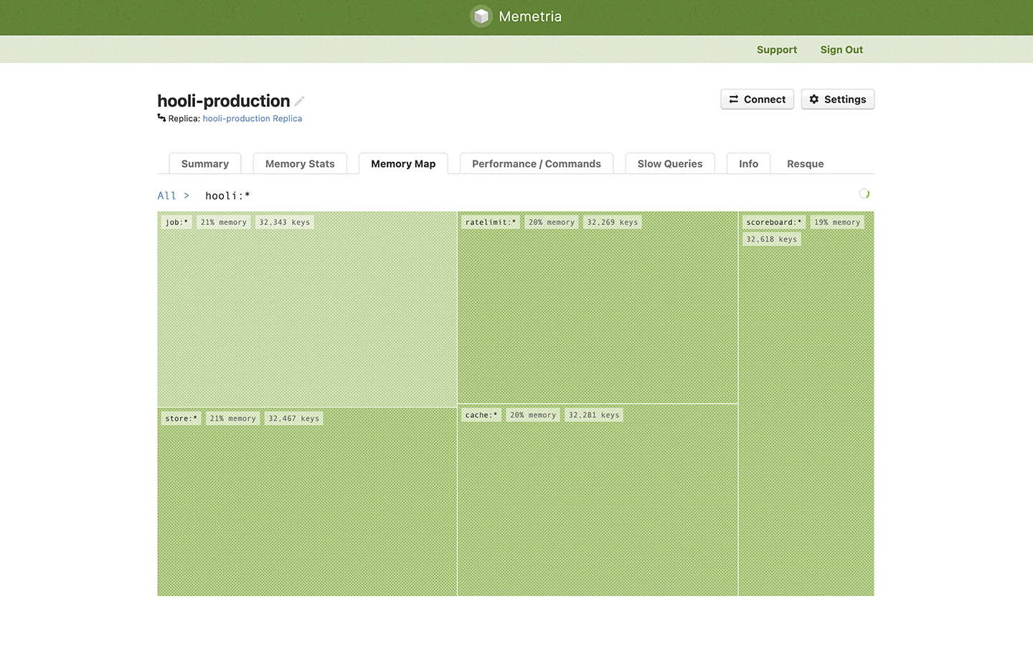
Task: Open the Performance / Commands tab
Action: (x=537, y=163)
